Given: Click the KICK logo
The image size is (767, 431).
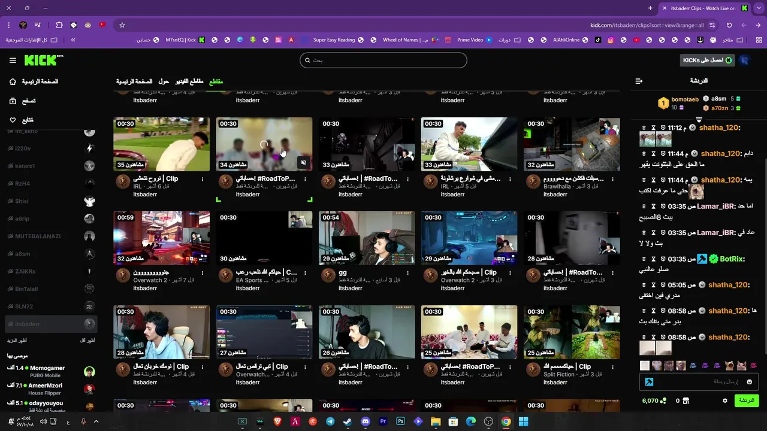Looking at the screenshot, I should 43,60.
